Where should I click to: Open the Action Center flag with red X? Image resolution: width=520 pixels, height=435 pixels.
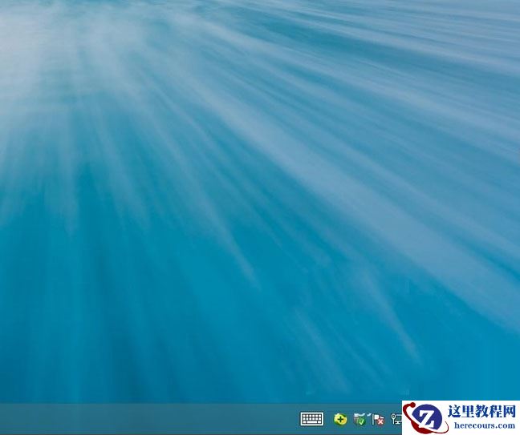click(378, 420)
